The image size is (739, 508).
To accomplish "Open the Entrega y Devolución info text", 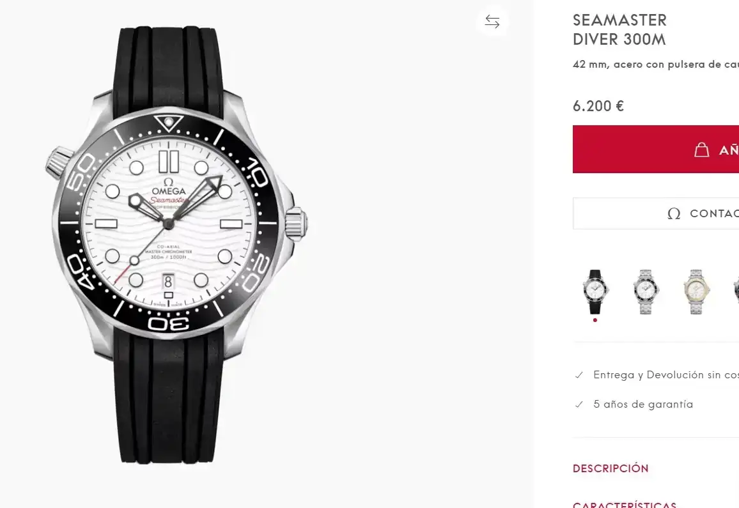I will [x=665, y=375].
